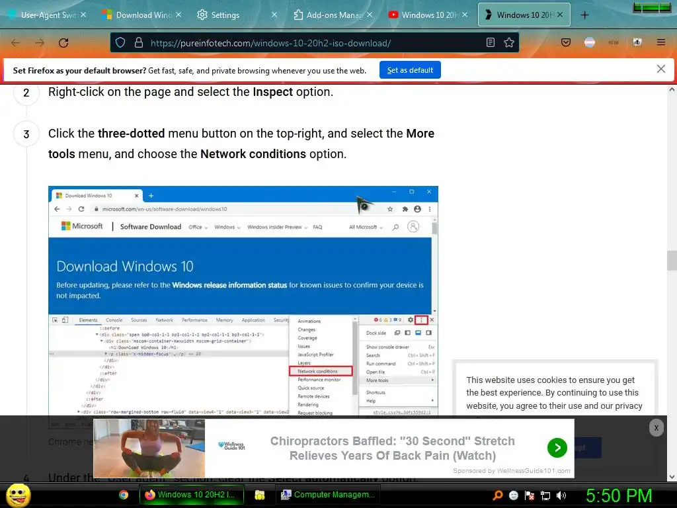The width and height of the screenshot is (677, 508).
Task: Click the 5:50 PM taskbar clock
Action: (x=619, y=495)
